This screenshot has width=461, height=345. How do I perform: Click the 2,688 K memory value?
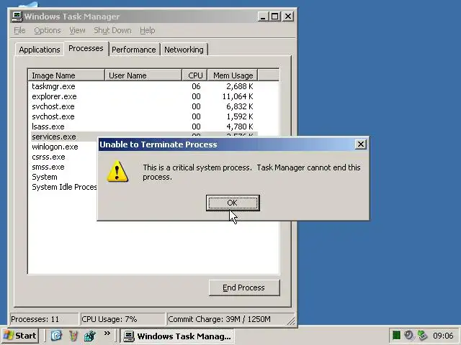tap(240, 86)
